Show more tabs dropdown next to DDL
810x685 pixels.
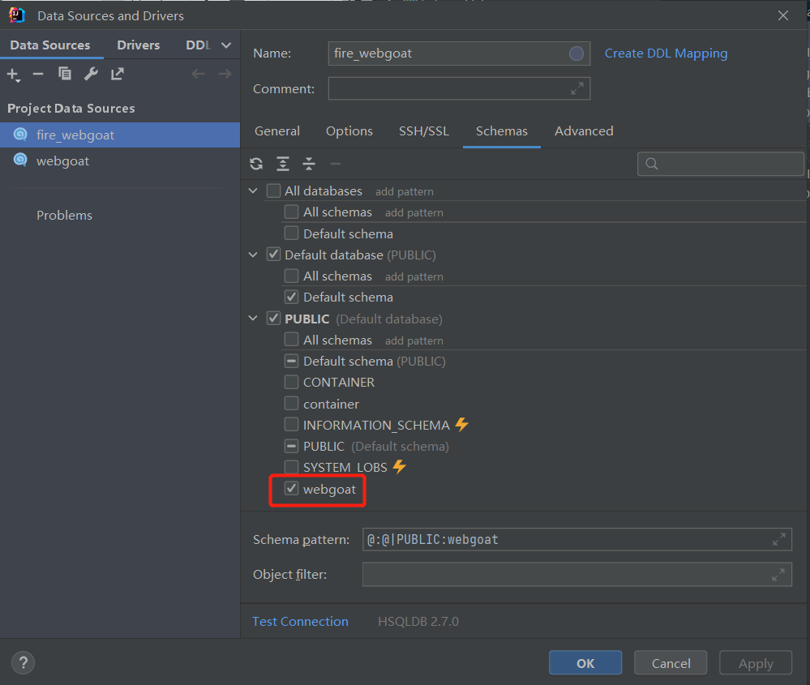tap(225, 45)
